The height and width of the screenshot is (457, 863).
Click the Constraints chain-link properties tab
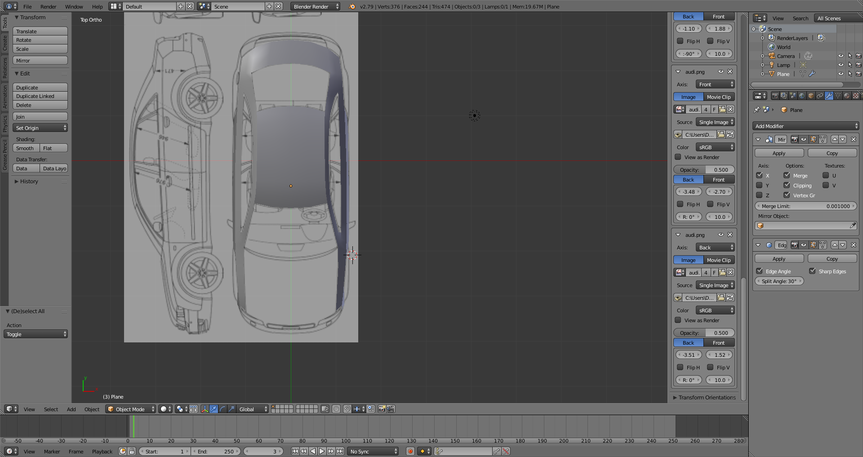pyautogui.click(x=820, y=96)
